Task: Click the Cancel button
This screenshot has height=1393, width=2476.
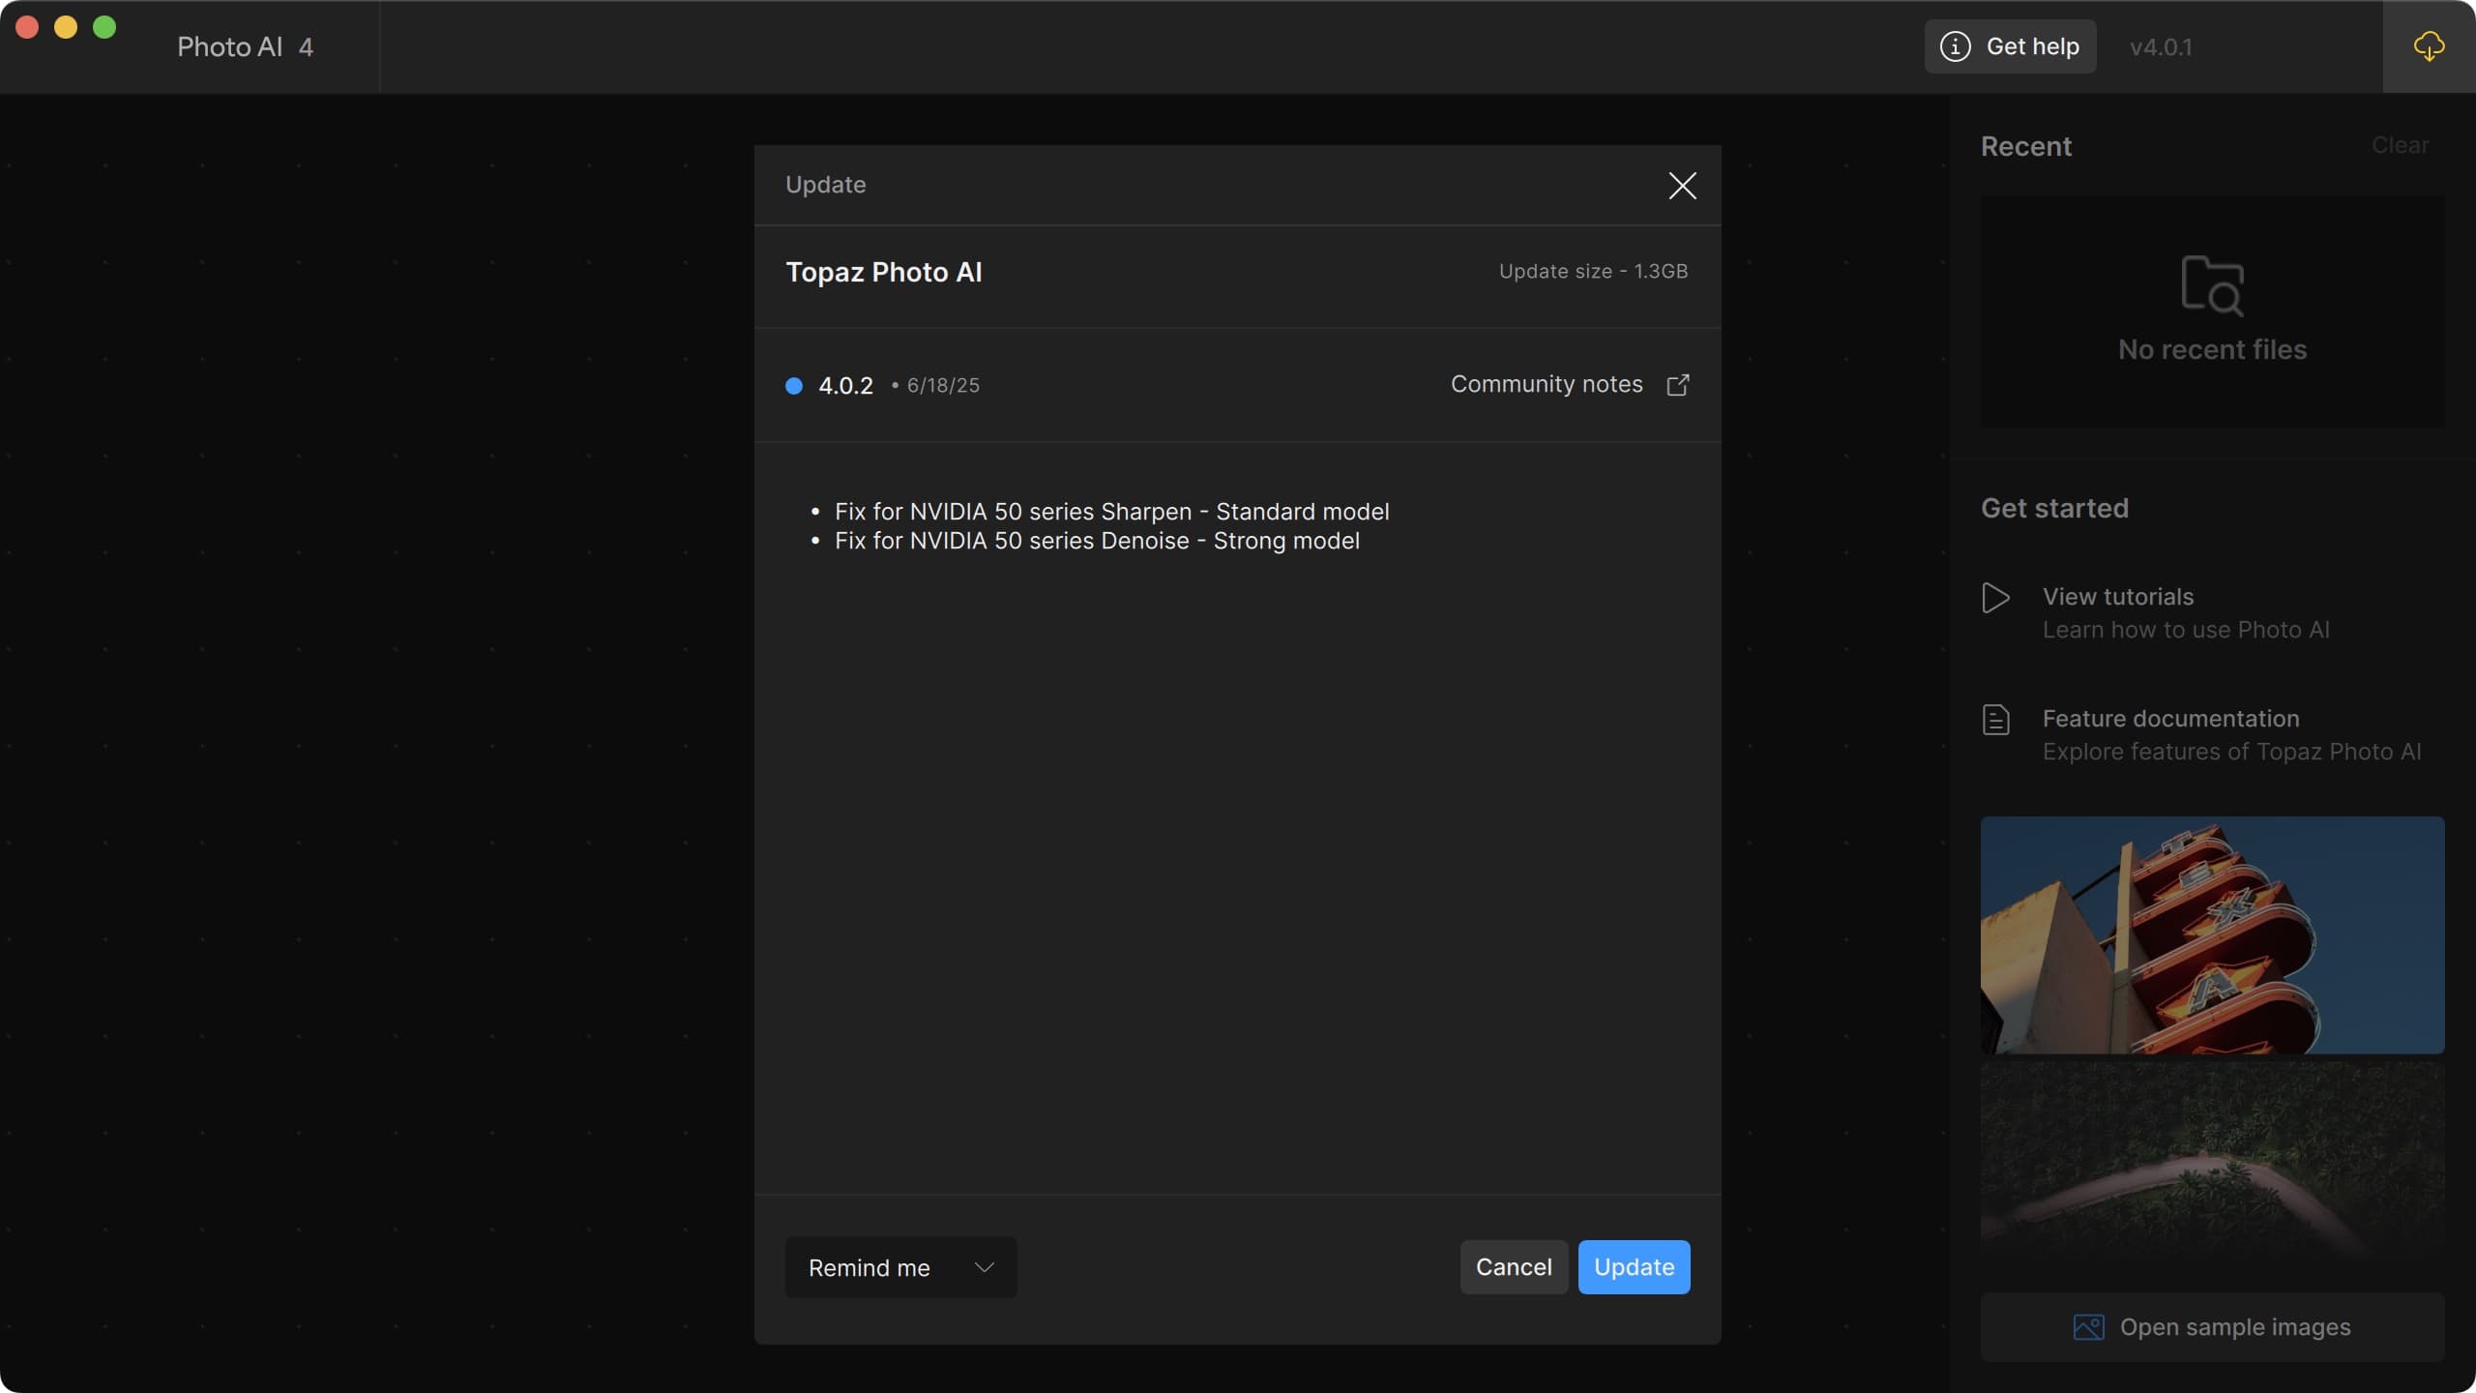Action: coord(1514,1267)
